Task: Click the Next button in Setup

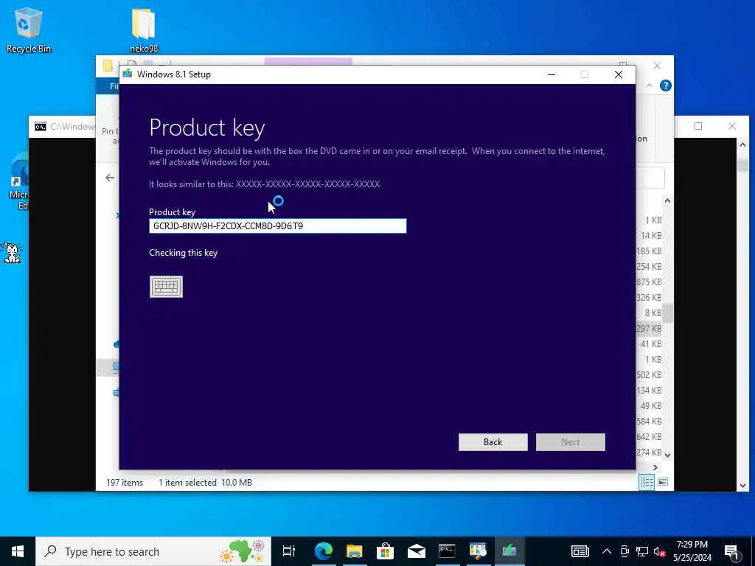Action: coord(570,442)
